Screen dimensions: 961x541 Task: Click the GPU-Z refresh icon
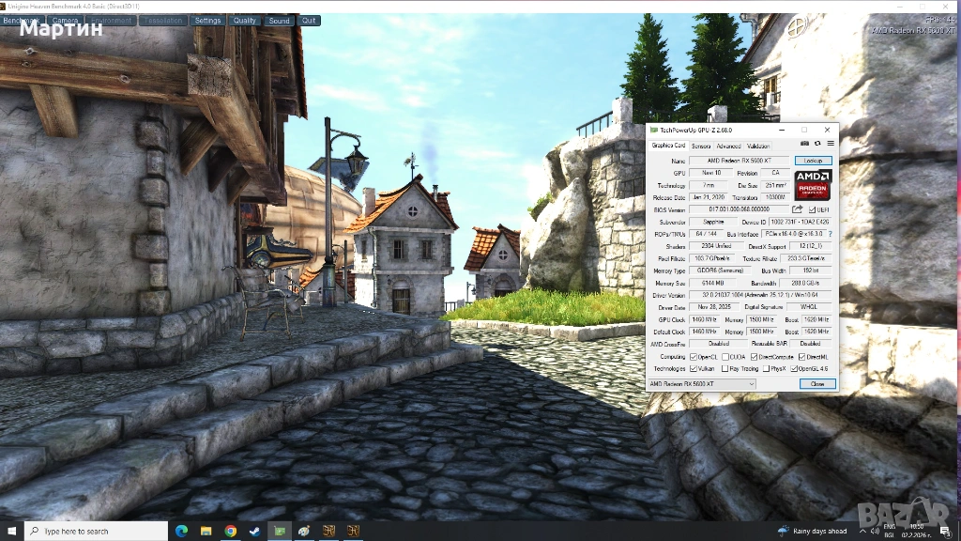coord(817,144)
